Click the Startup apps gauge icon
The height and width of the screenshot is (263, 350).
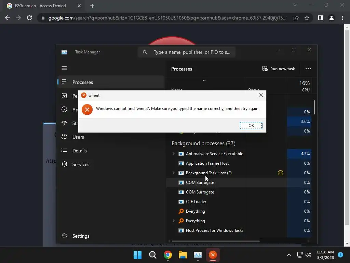pos(64,123)
